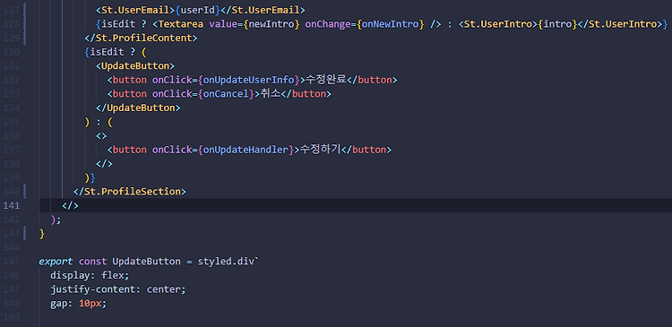This screenshot has width=672, height=327.
Task: Select the onUpdateUserInfo handler name
Action: pos(248,80)
